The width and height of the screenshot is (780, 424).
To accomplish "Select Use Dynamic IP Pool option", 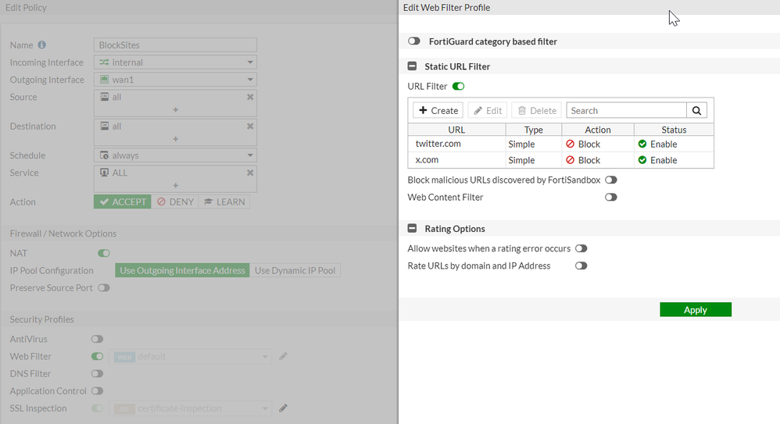I will click(x=295, y=271).
